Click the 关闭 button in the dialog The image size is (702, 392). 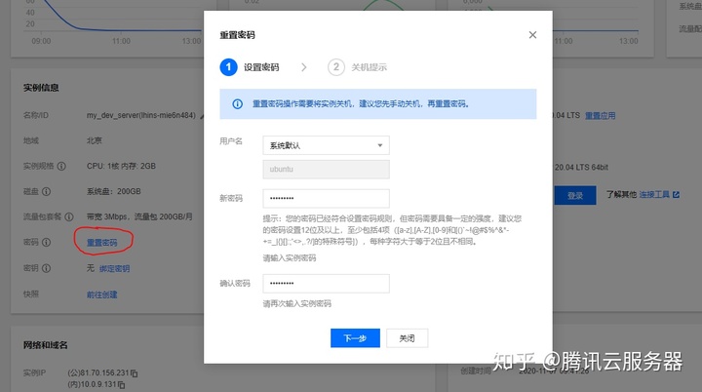(407, 338)
